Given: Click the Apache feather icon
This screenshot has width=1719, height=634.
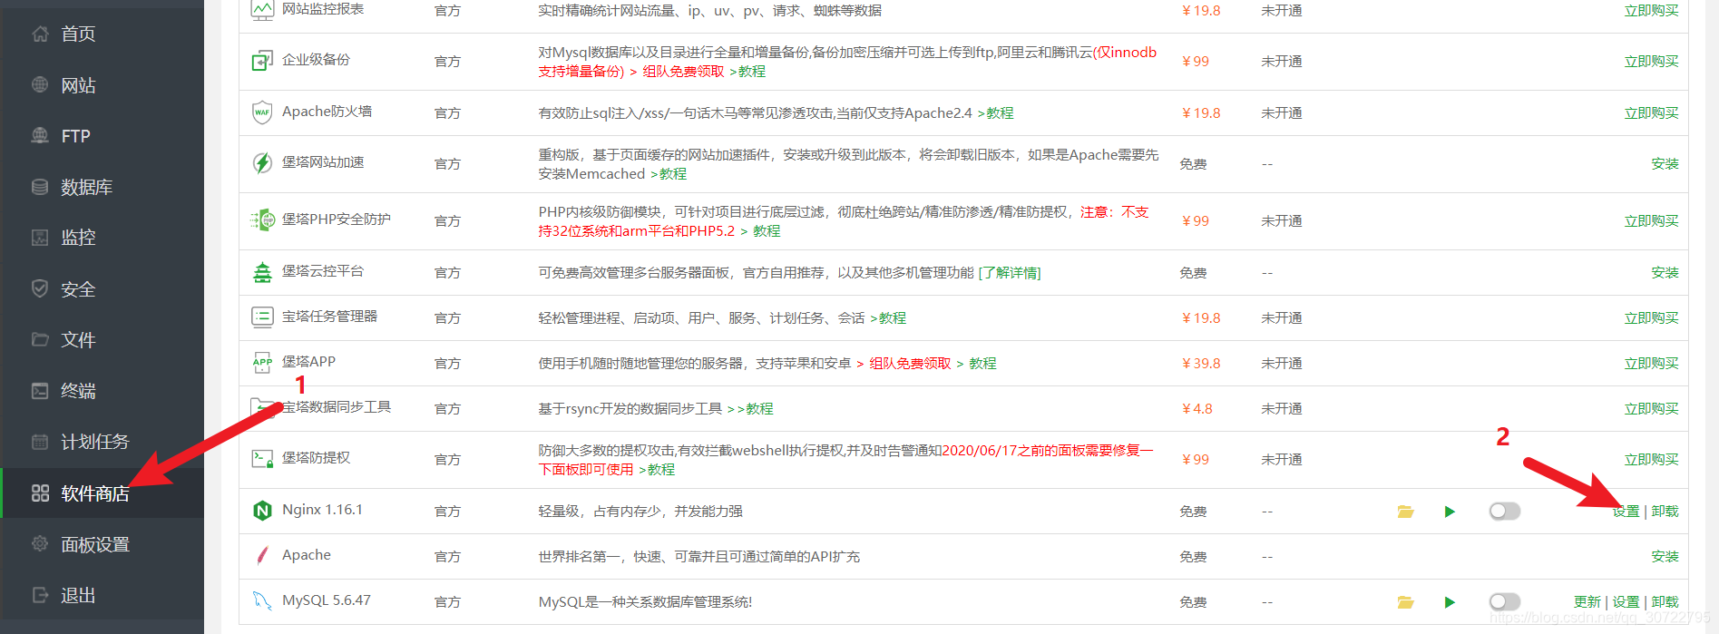Looking at the screenshot, I should (262, 556).
